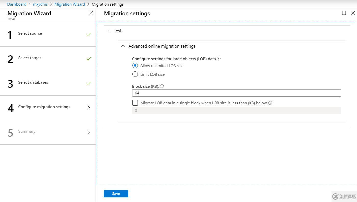
Task: Navigate to Dashboard via breadcrumb link
Action: (17, 4)
